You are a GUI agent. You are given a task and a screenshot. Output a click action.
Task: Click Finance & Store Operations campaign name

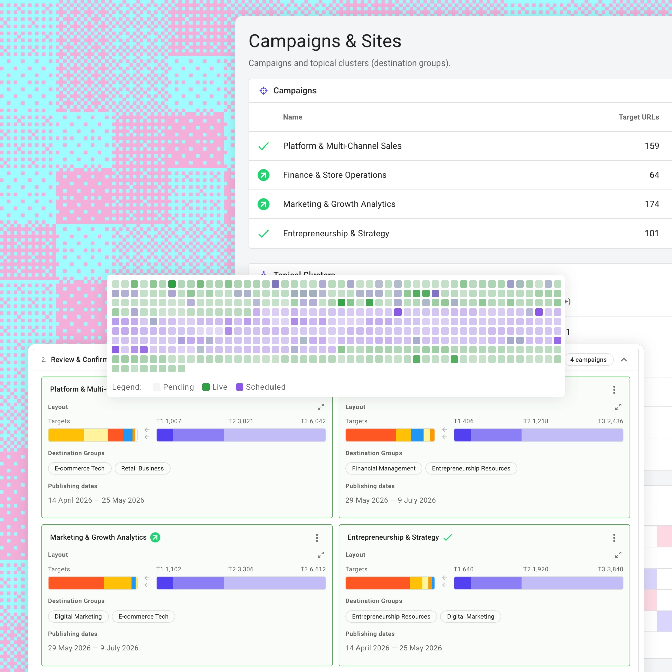coord(335,175)
